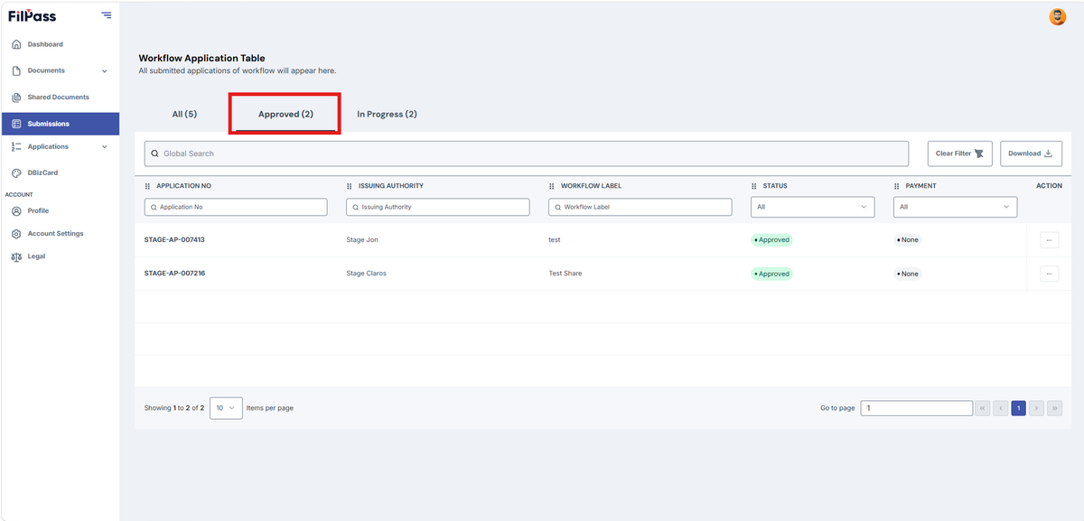Open the user avatar in the top right
Screen dimensions: 1084x521
pyautogui.click(x=1057, y=16)
